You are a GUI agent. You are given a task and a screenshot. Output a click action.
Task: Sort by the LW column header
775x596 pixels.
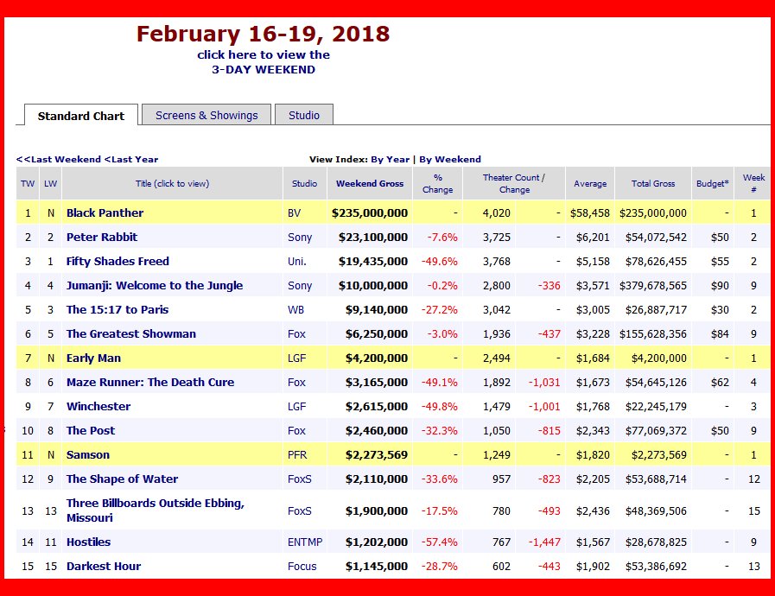click(x=50, y=183)
